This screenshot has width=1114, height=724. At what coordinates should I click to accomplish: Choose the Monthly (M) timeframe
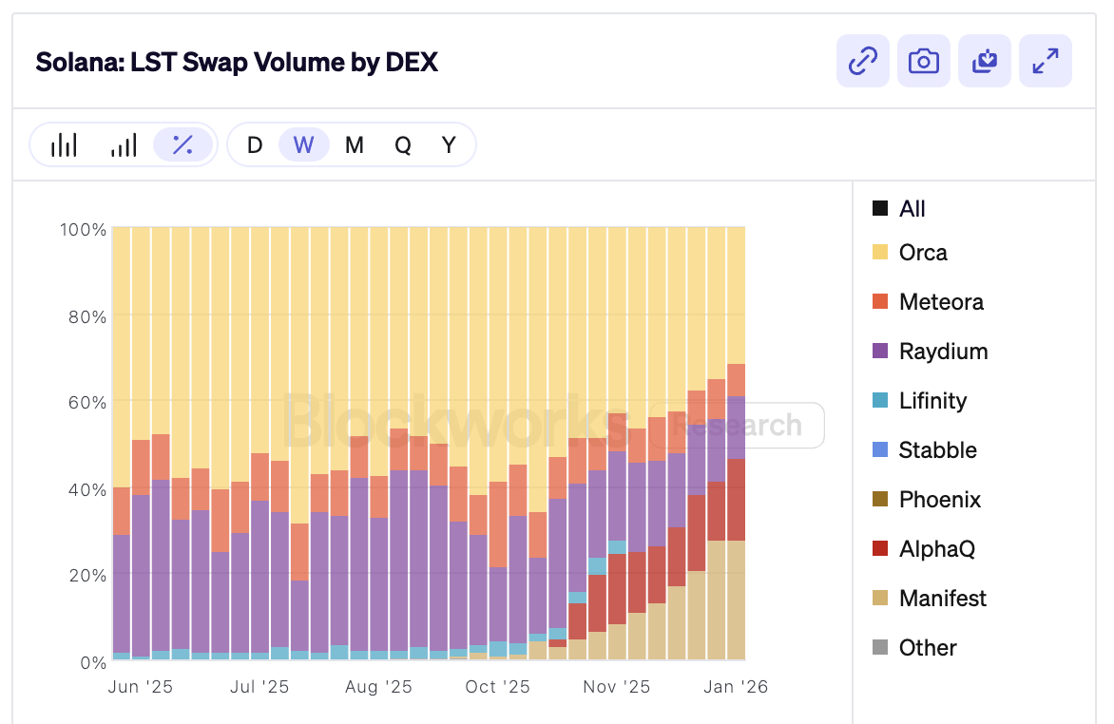point(354,144)
